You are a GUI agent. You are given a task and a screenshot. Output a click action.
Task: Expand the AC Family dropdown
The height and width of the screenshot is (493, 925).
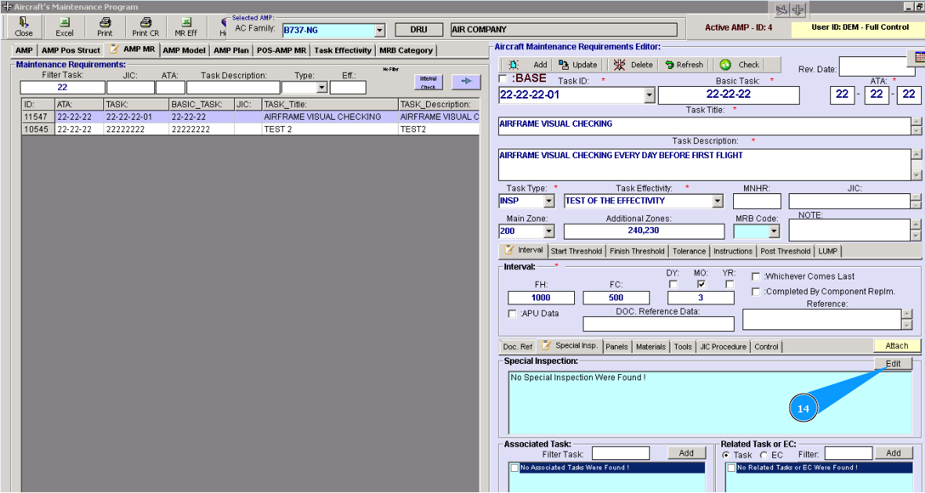pos(379,31)
